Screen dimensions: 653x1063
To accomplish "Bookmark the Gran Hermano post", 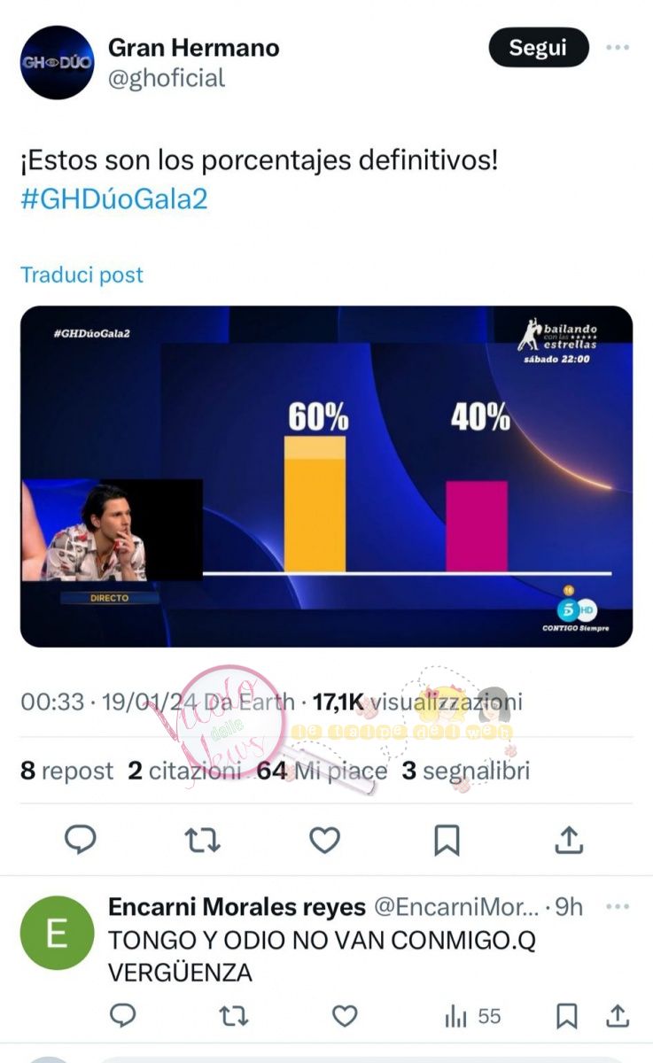I will pos(447,839).
